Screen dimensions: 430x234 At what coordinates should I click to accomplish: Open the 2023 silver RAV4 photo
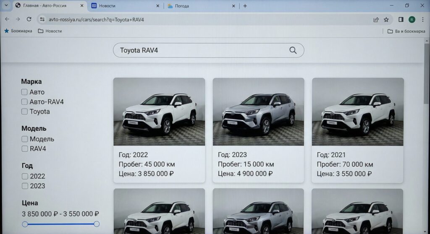pos(258,112)
